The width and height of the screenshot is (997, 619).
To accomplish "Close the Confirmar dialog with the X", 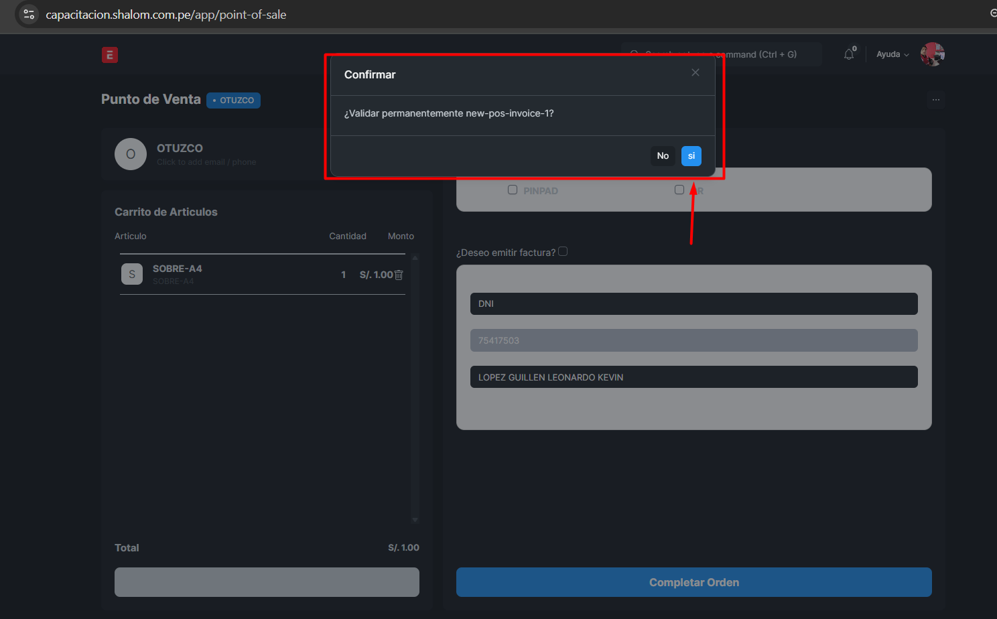I will (695, 72).
